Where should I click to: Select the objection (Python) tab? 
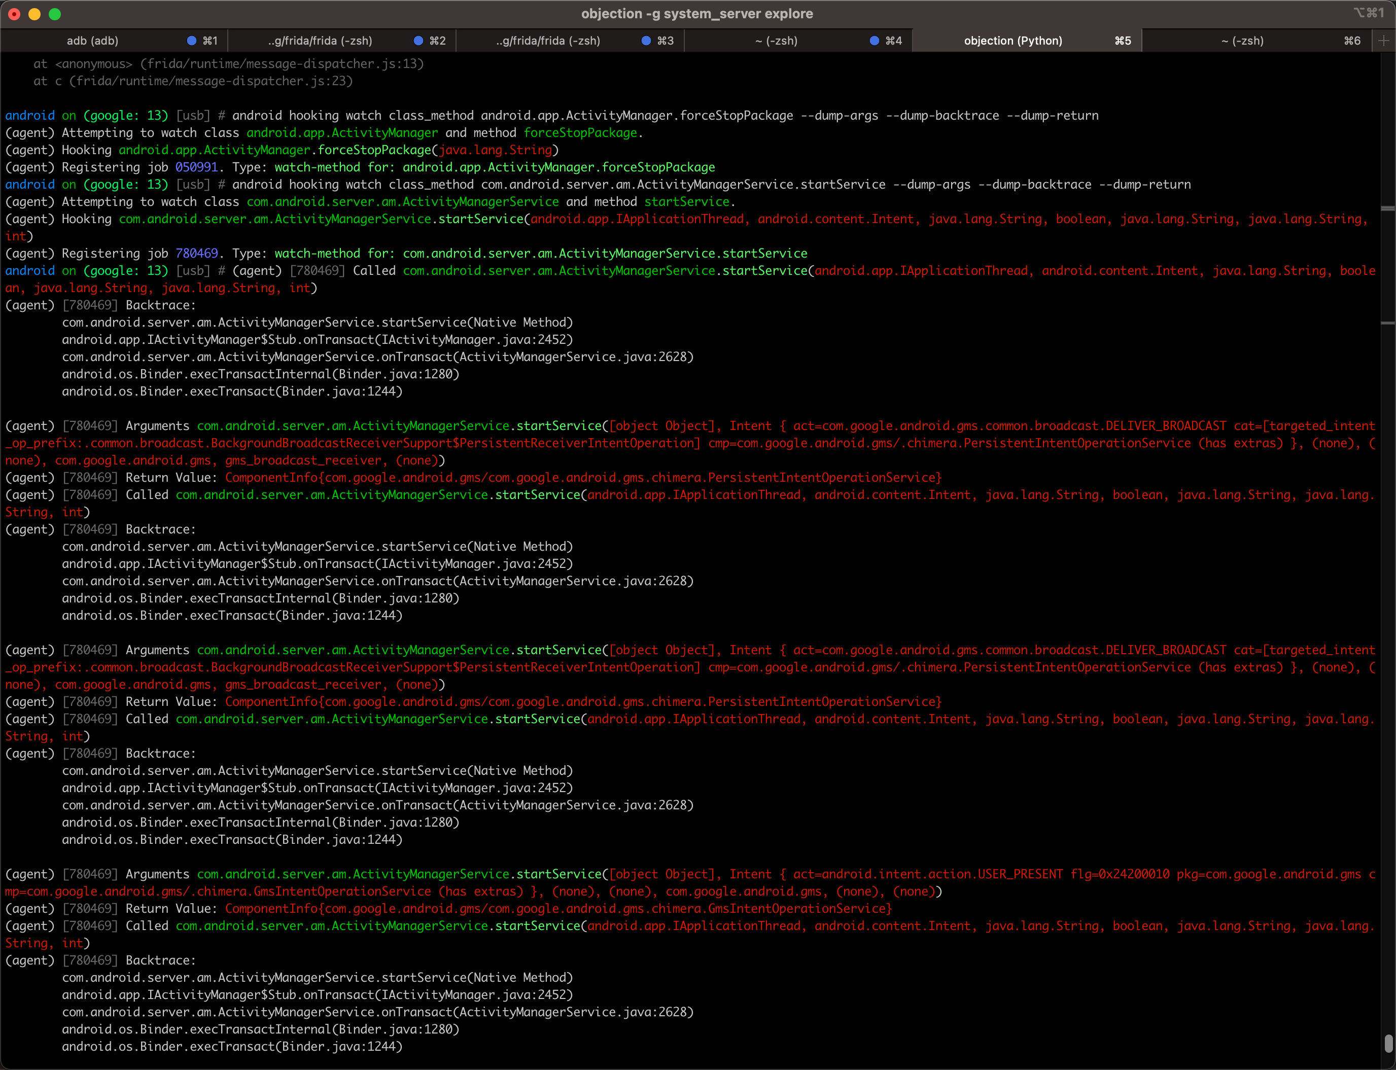click(1026, 41)
